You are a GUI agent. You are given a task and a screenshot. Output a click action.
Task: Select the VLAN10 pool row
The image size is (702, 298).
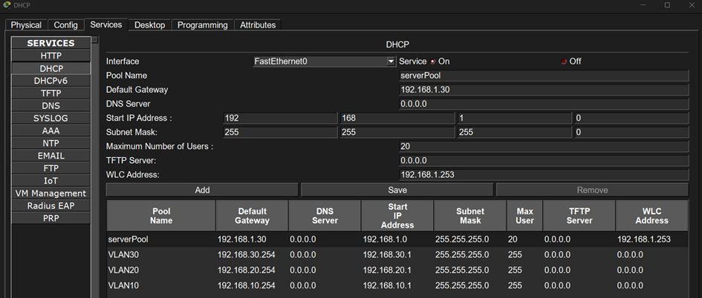click(x=397, y=285)
